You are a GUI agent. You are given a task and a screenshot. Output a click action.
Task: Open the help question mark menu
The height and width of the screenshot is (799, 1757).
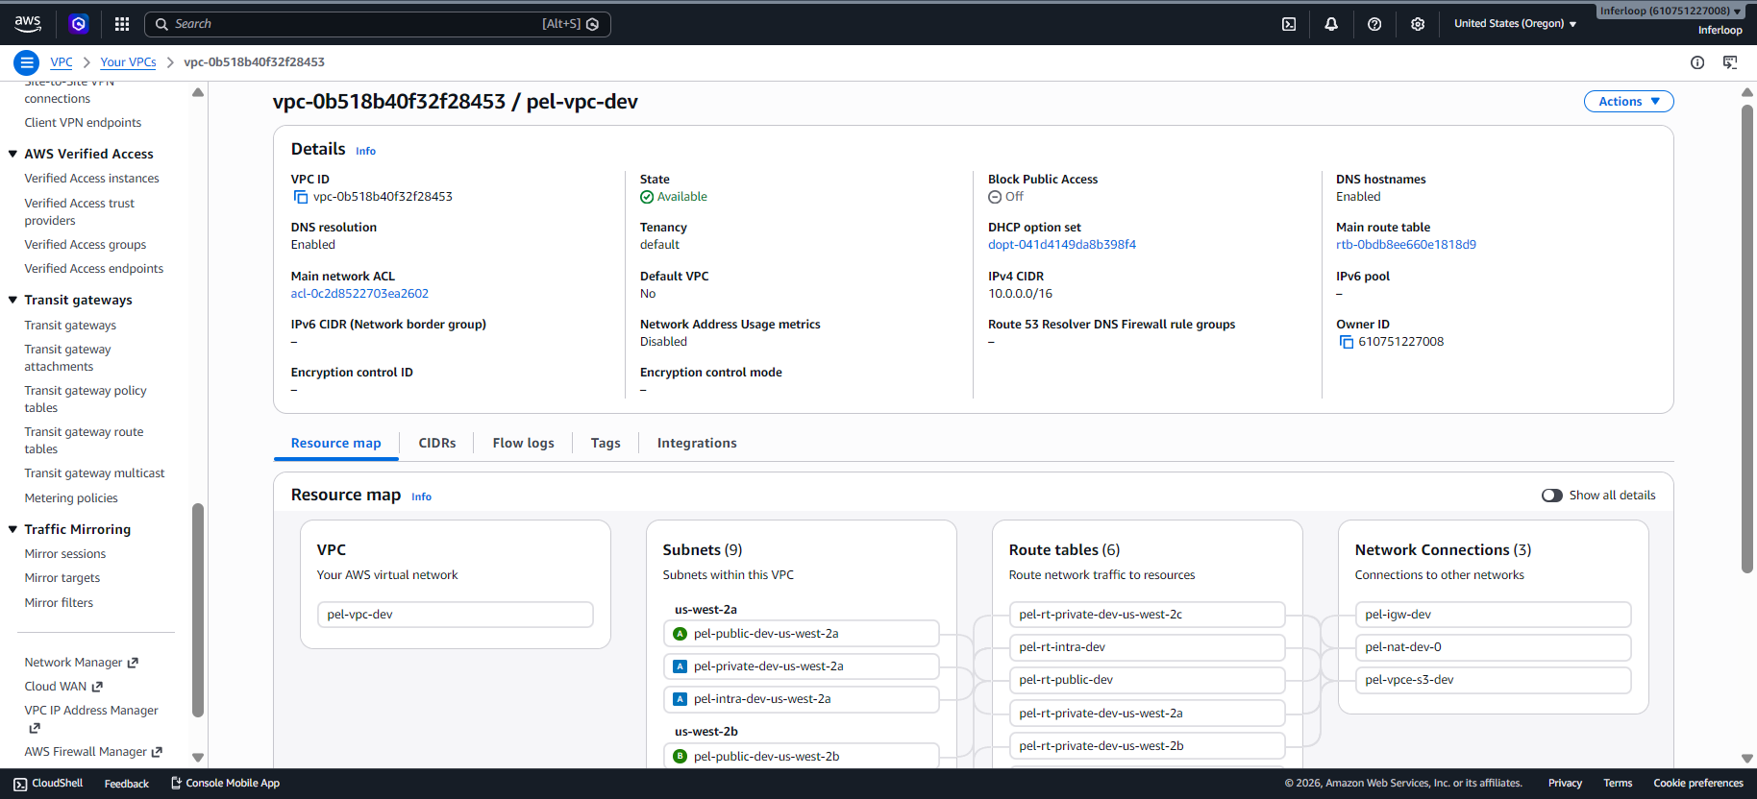[1374, 24]
